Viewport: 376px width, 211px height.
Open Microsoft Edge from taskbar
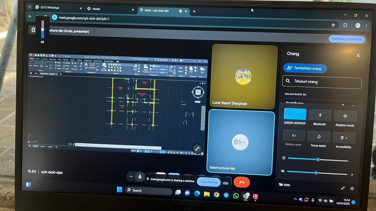coord(197,194)
